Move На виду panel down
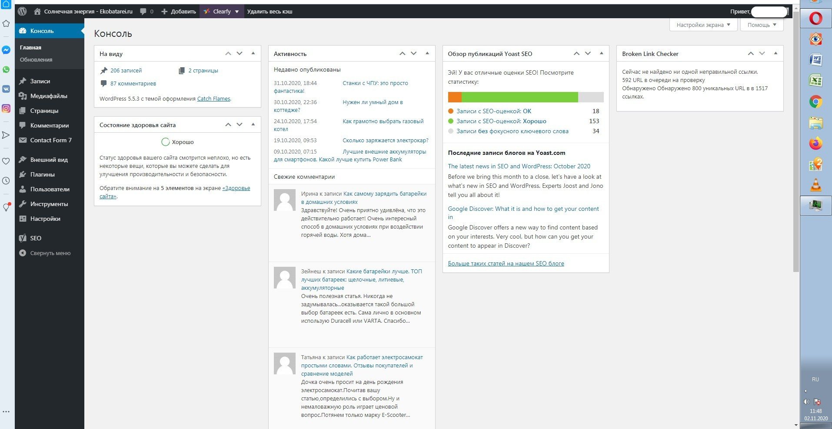 click(240, 53)
